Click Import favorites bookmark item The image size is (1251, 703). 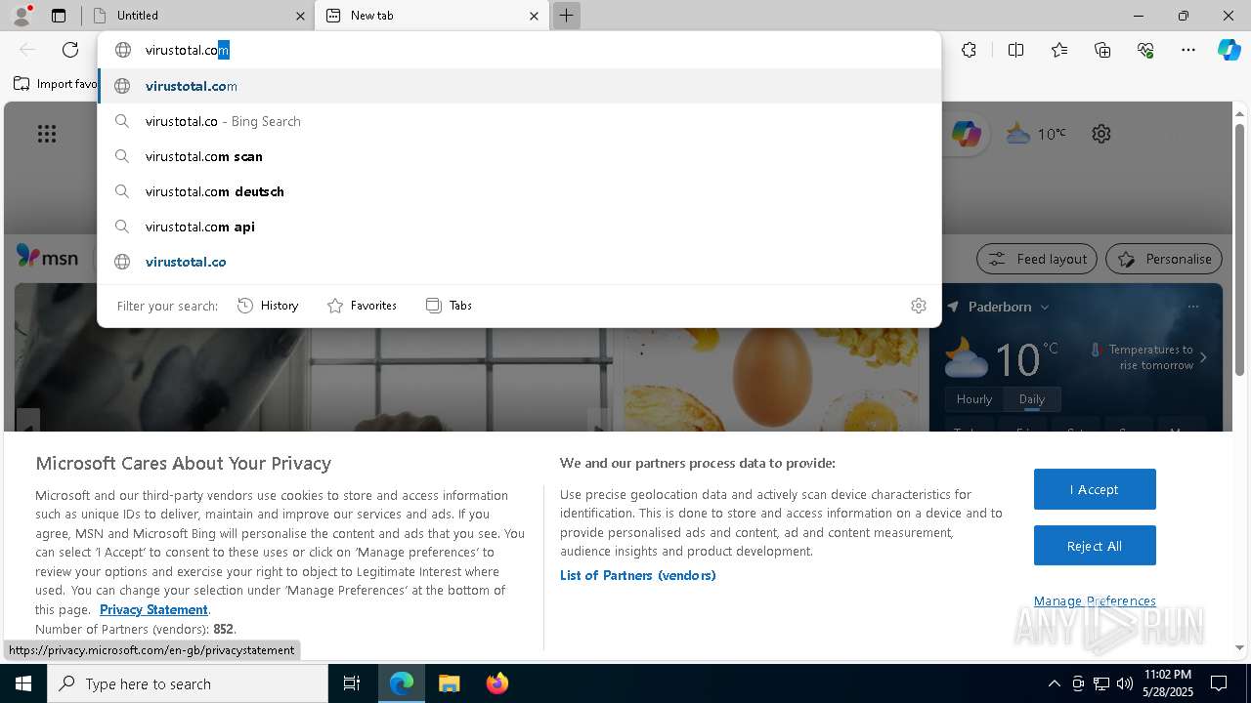point(56,84)
